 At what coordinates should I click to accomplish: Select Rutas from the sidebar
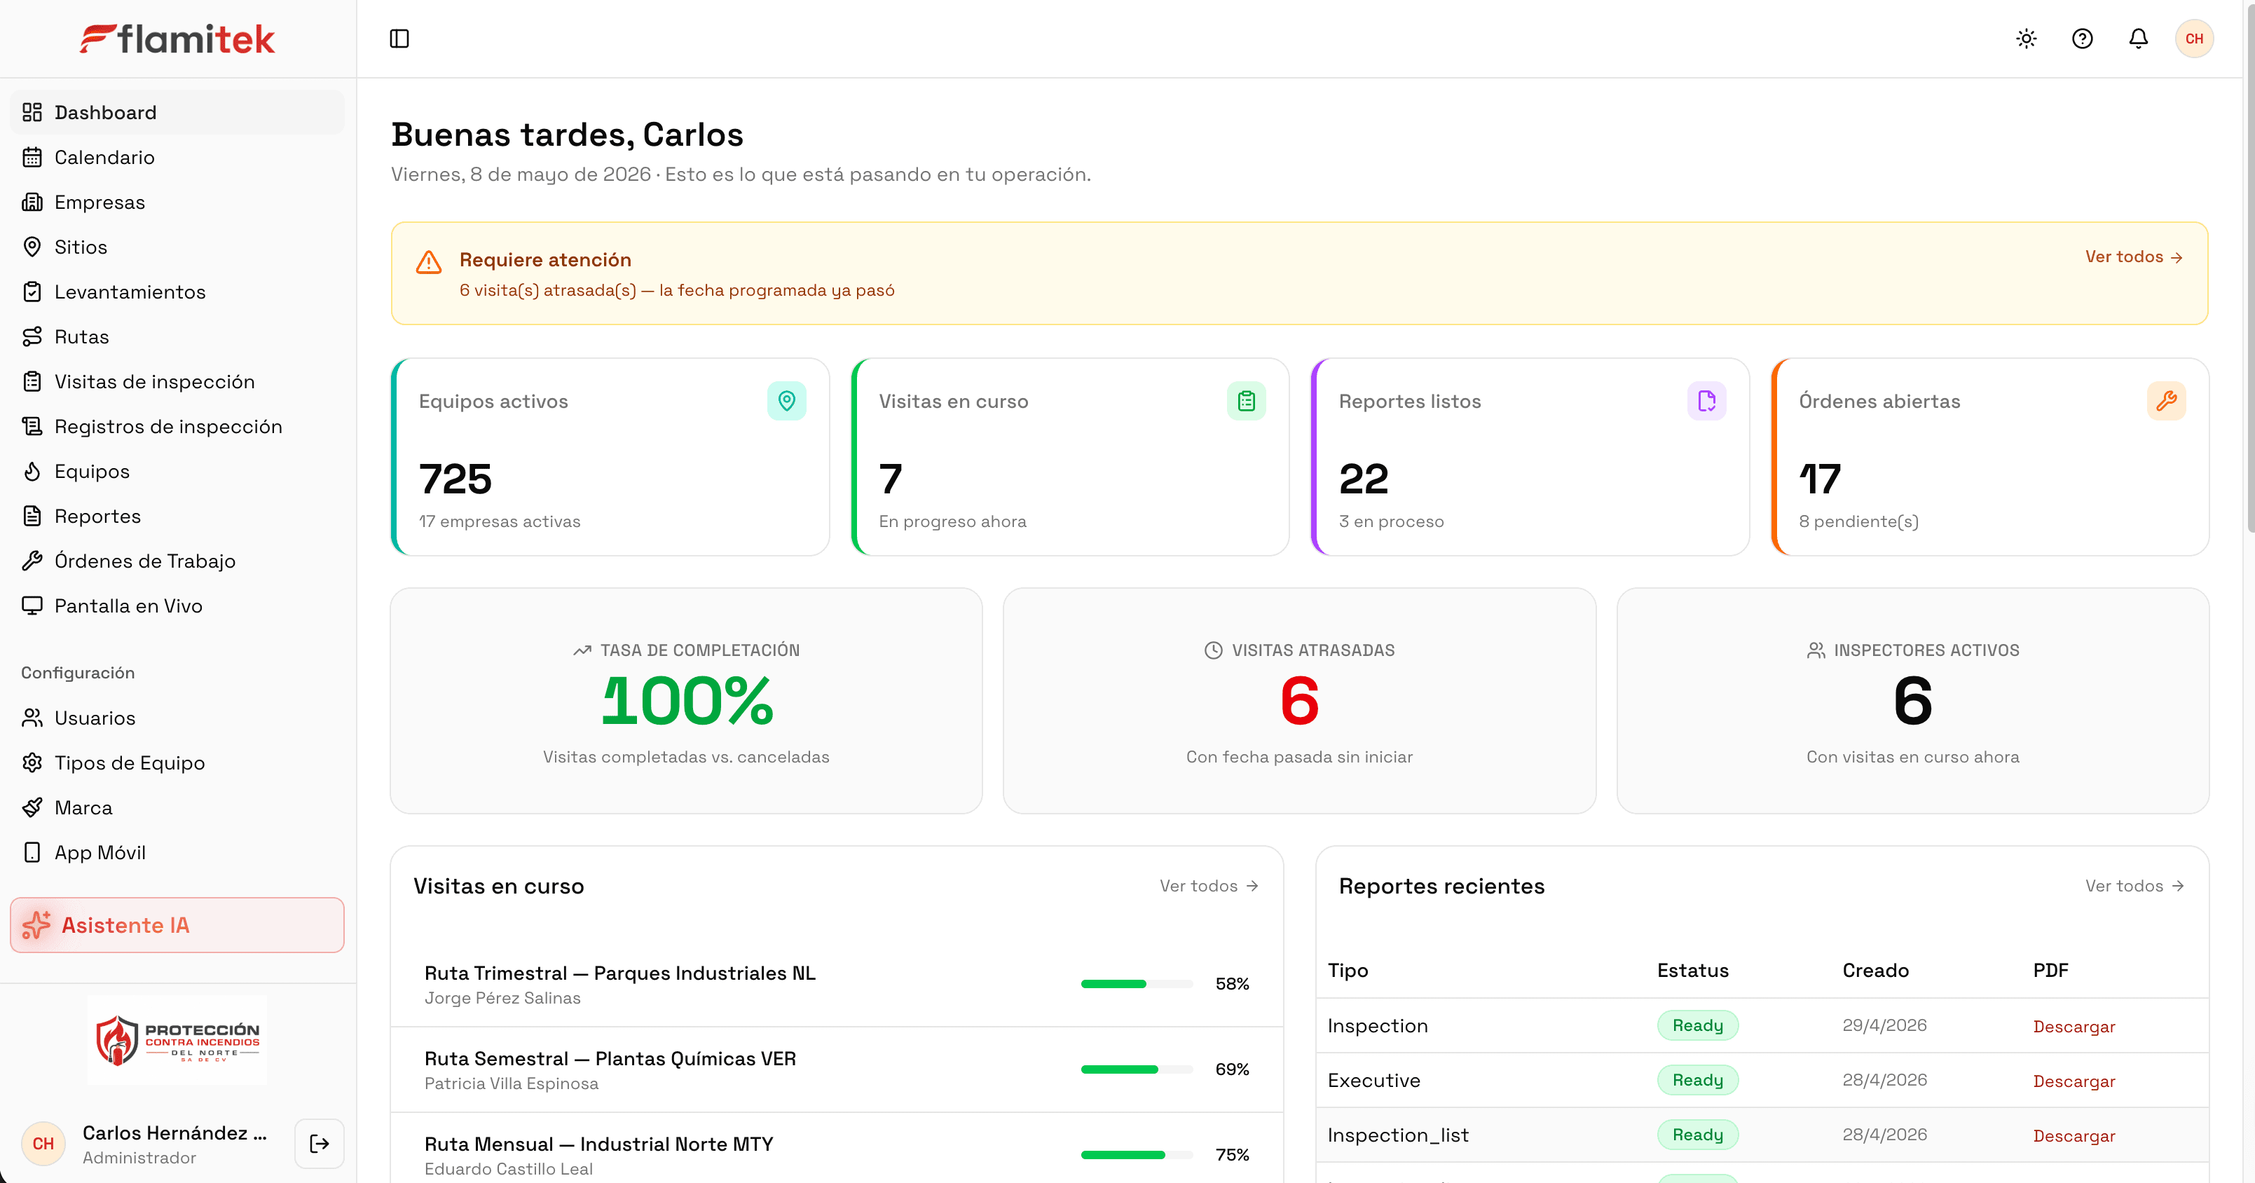coord(177,336)
